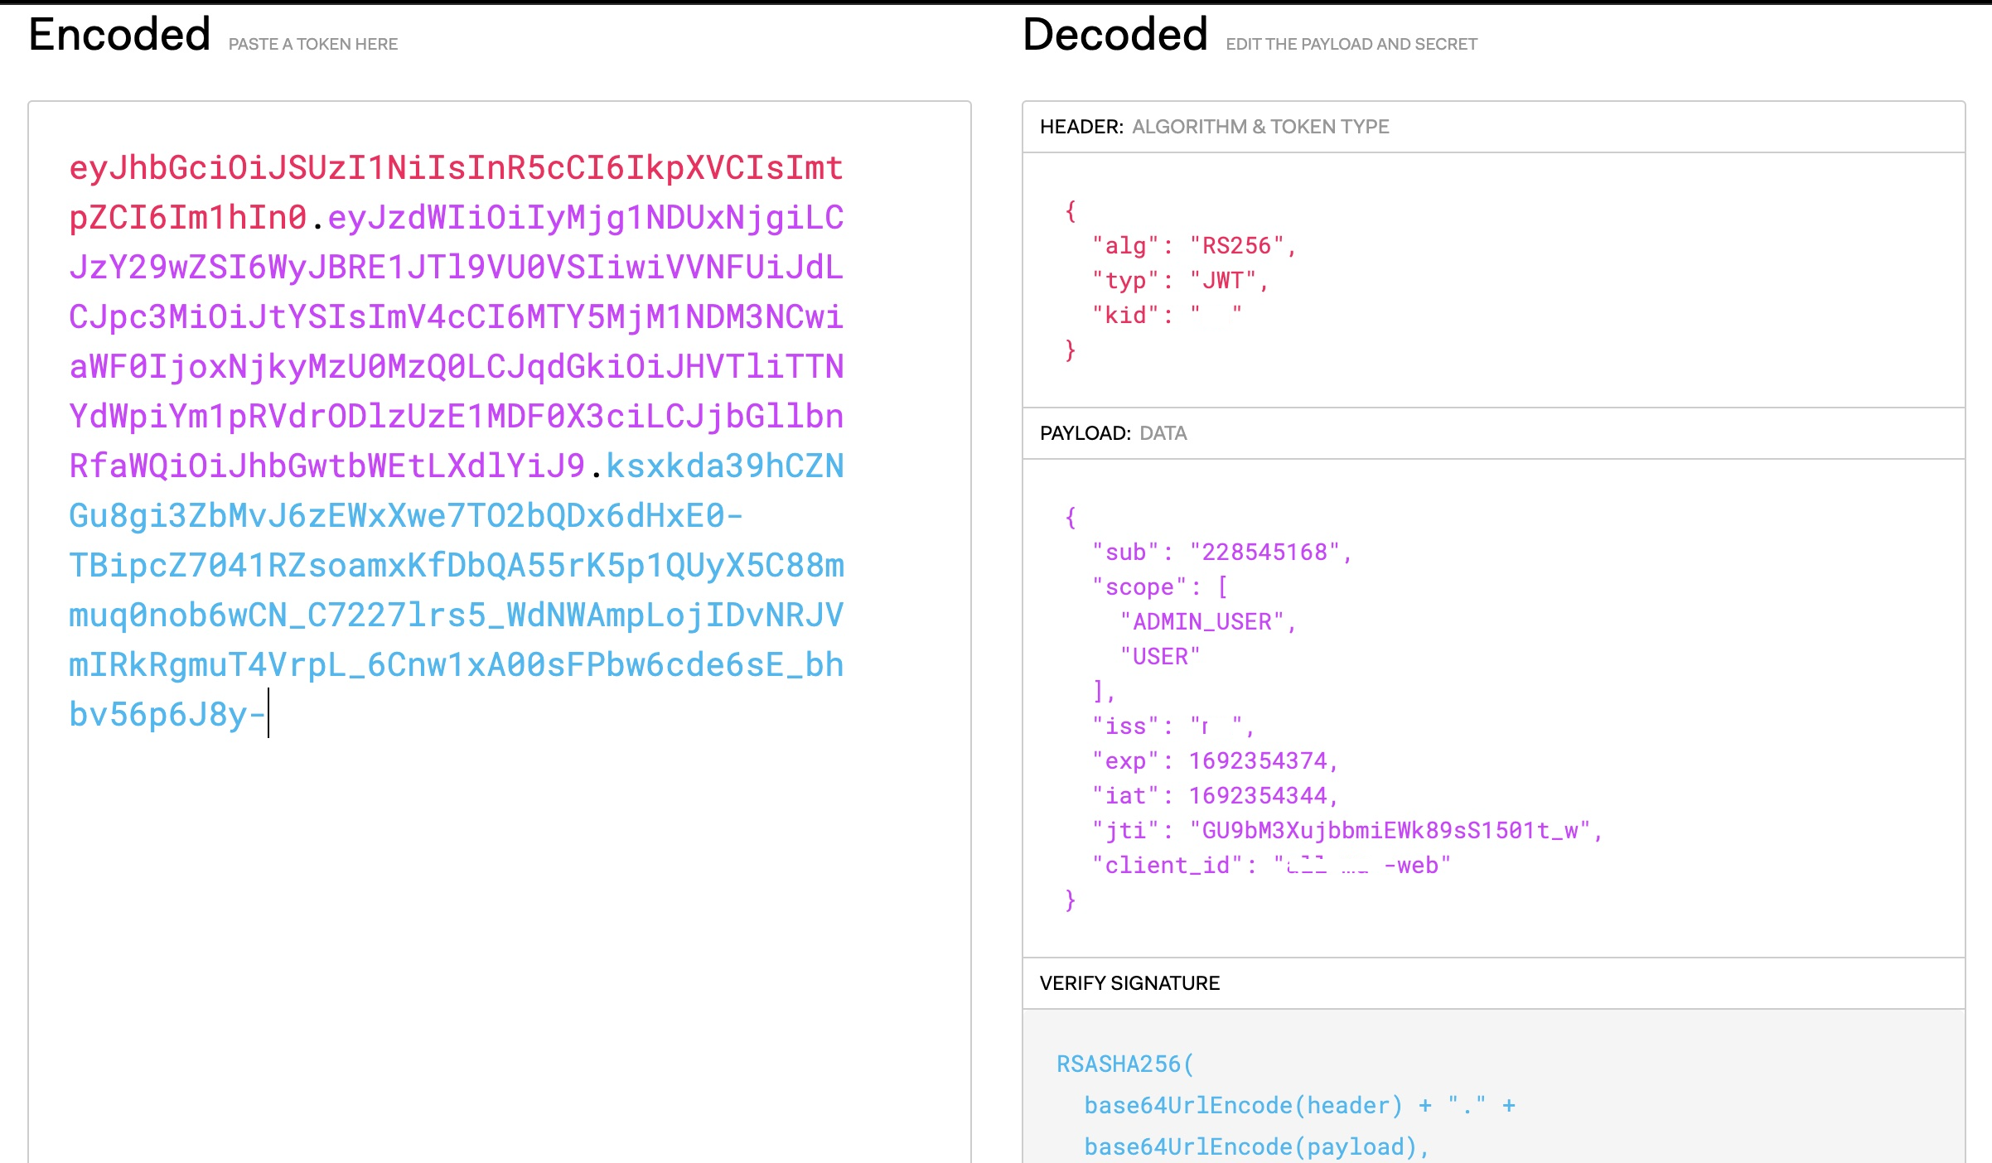Viewport: 1992px width, 1163px height.
Task: Click the "alg": "RS256" line
Action: coord(1194,246)
